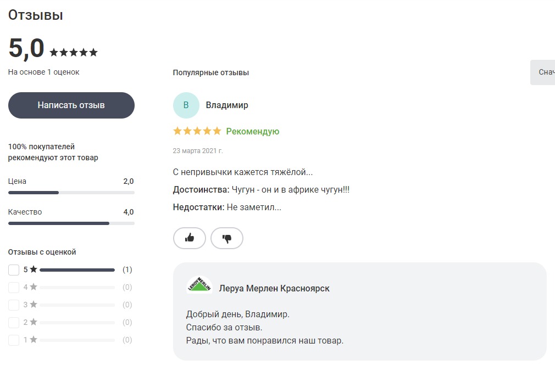Click the Leroy Merlin logo in the reply
Image resolution: width=555 pixels, height=371 pixels.
pyautogui.click(x=199, y=285)
